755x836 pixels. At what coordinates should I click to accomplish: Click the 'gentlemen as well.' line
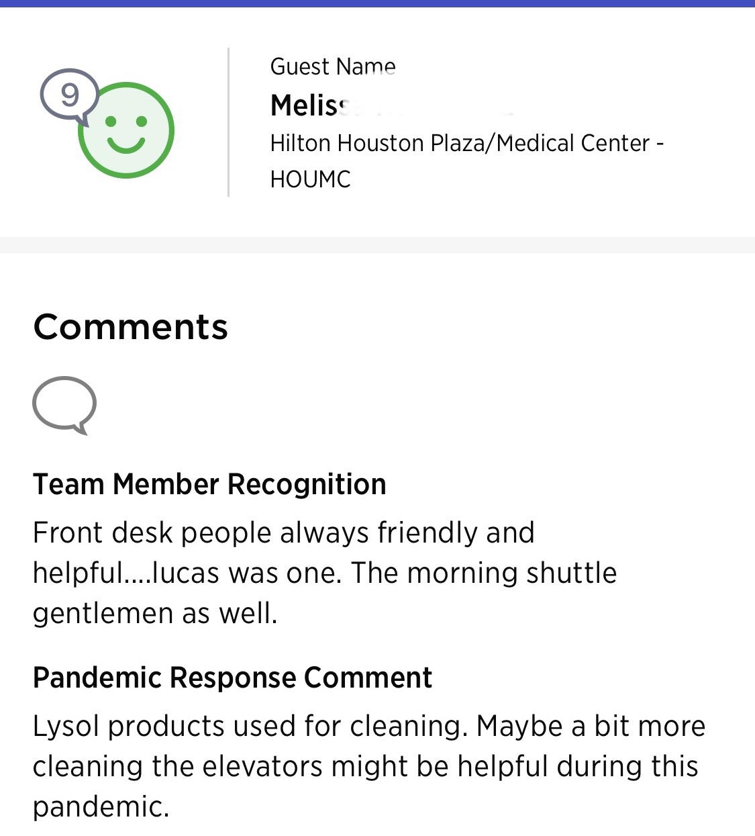[x=155, y=613]
